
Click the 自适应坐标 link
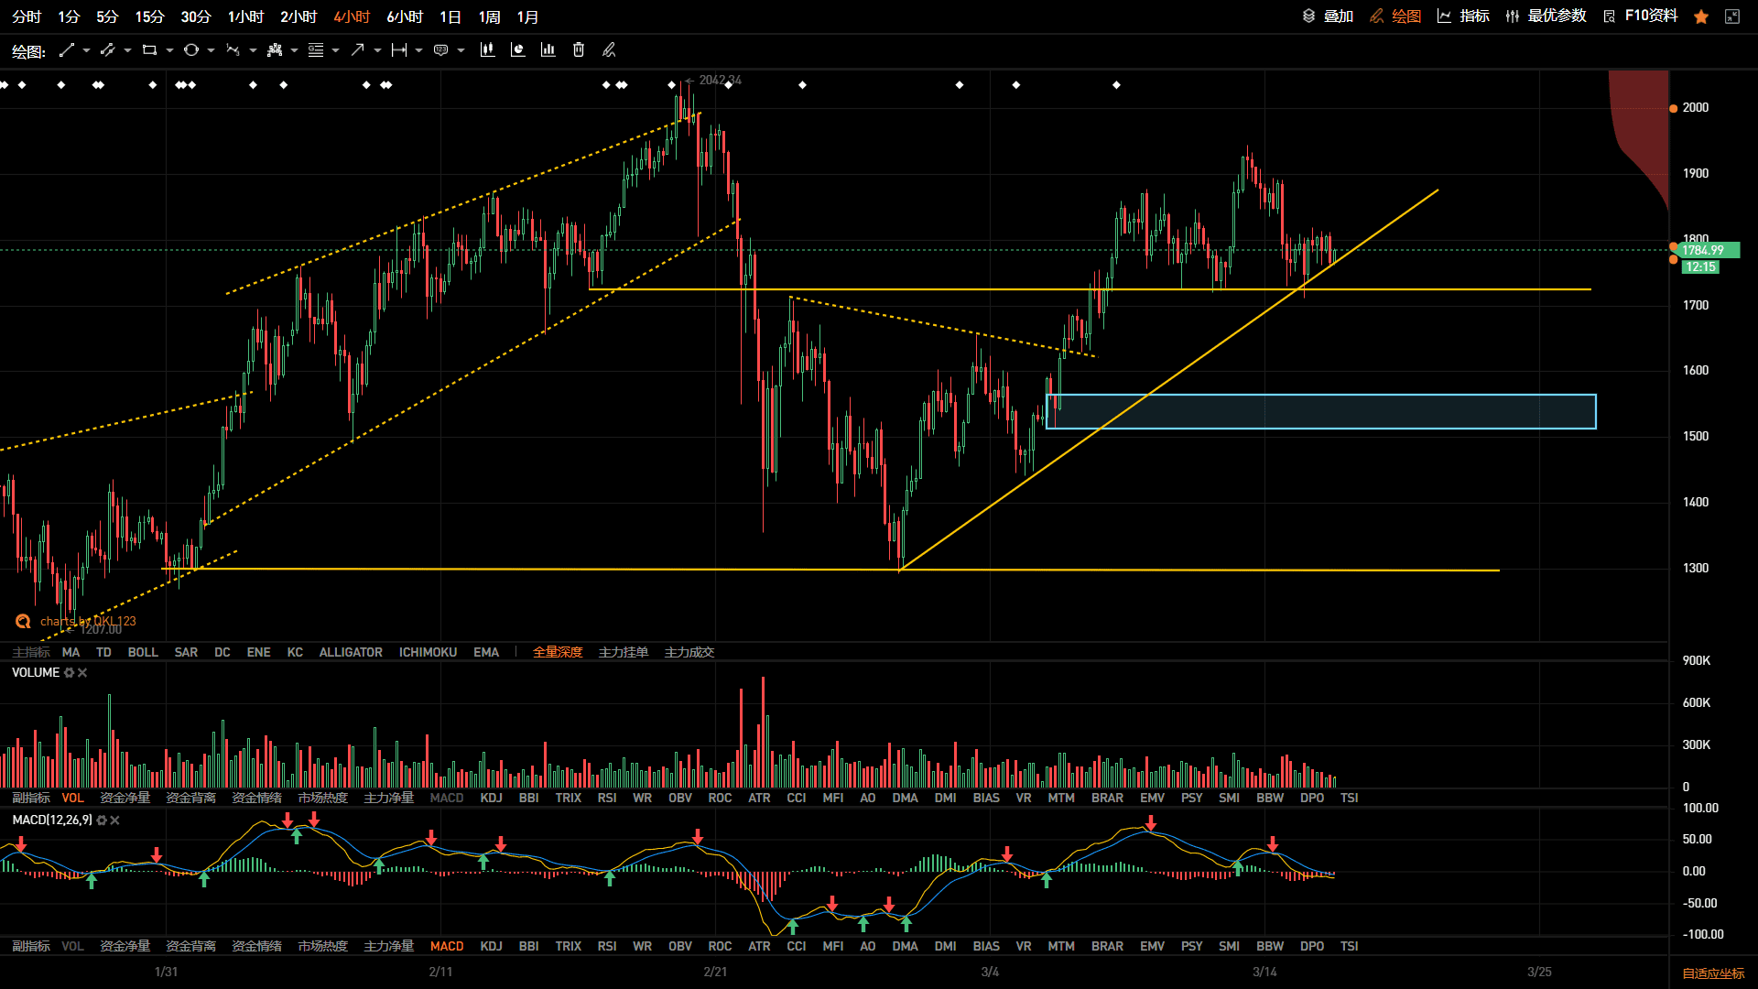click(1713, 973)
